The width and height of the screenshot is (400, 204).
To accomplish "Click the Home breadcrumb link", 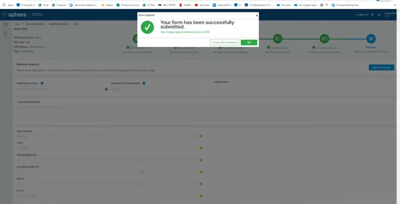I will pos(17,24).
